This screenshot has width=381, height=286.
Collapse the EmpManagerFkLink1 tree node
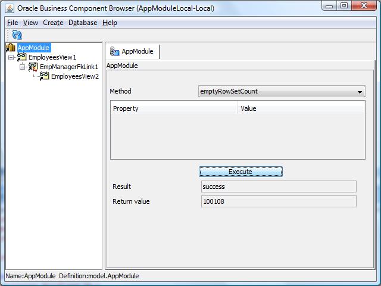[23, 67]
